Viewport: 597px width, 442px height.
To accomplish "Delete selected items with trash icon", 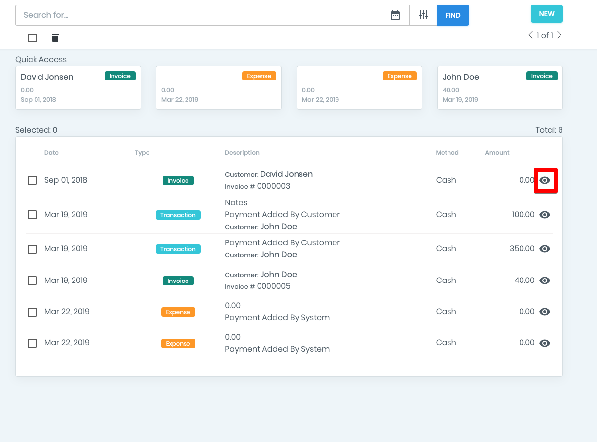I will tap(55, 38).
